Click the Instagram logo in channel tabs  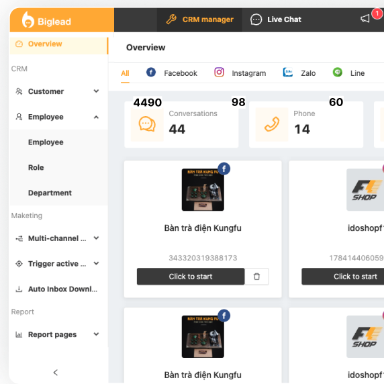219,73
